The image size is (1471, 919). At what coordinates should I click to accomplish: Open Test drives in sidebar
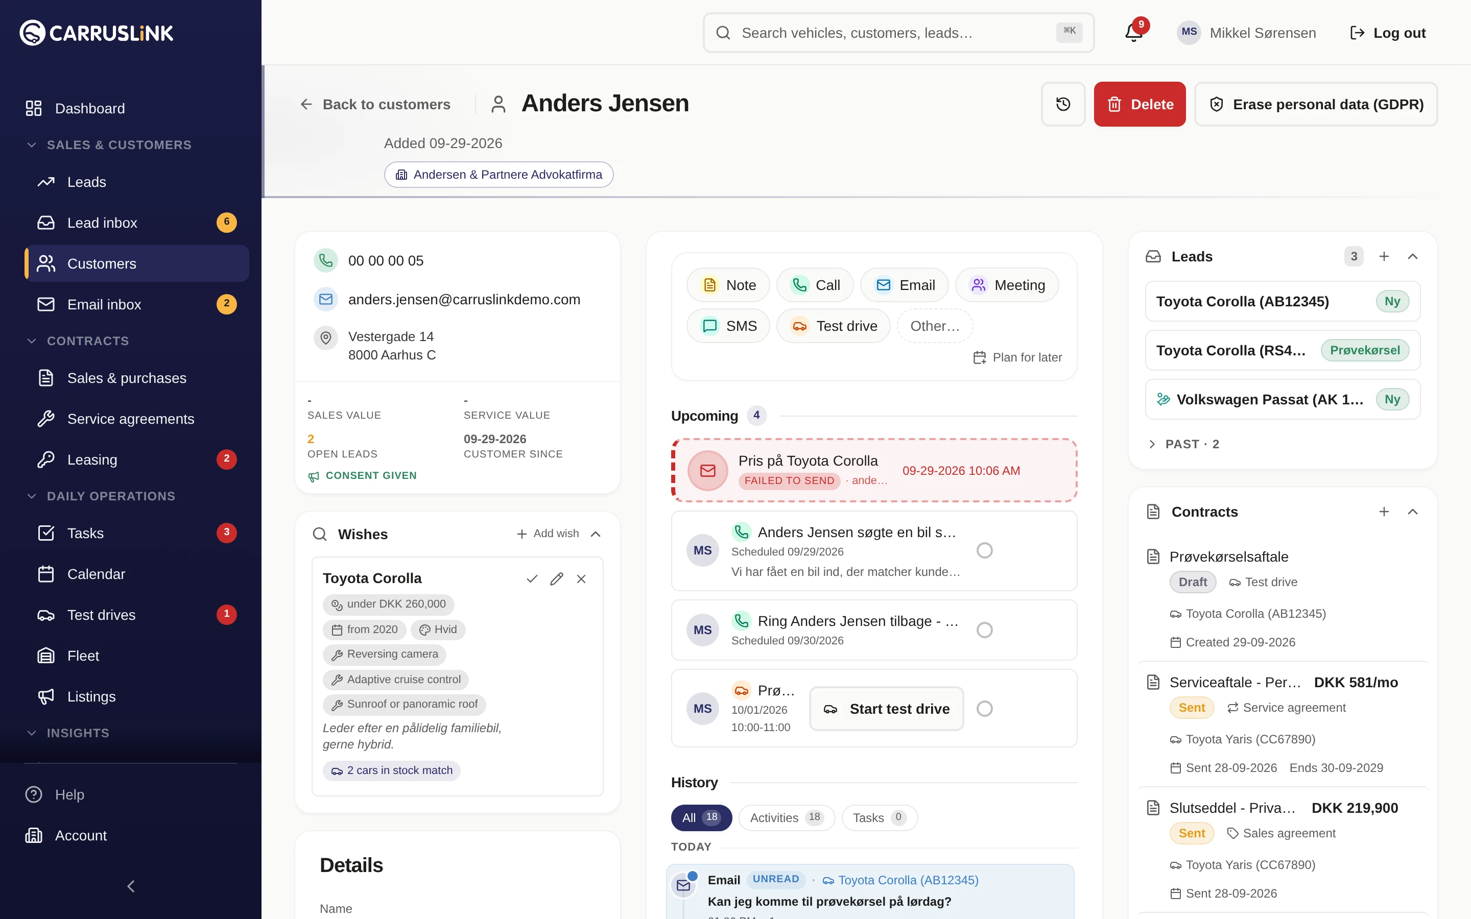(137, 615)
